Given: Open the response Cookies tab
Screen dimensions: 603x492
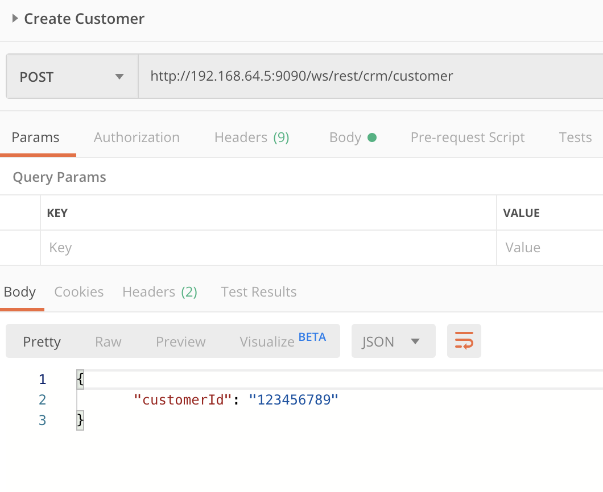Looking at the screenshot, I should pos(79,292).
